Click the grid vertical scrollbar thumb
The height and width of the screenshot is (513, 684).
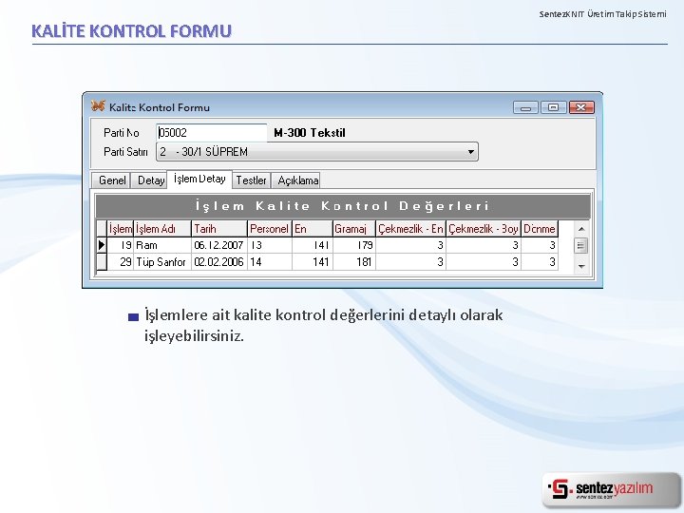click(581, 245)
